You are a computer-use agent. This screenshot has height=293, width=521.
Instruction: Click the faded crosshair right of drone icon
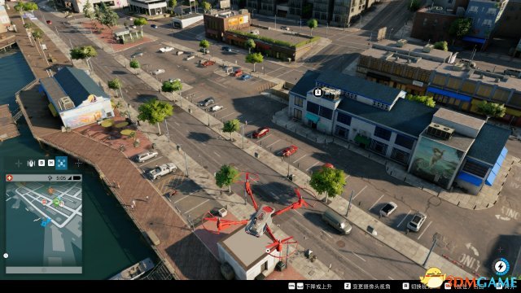[78, 163]
